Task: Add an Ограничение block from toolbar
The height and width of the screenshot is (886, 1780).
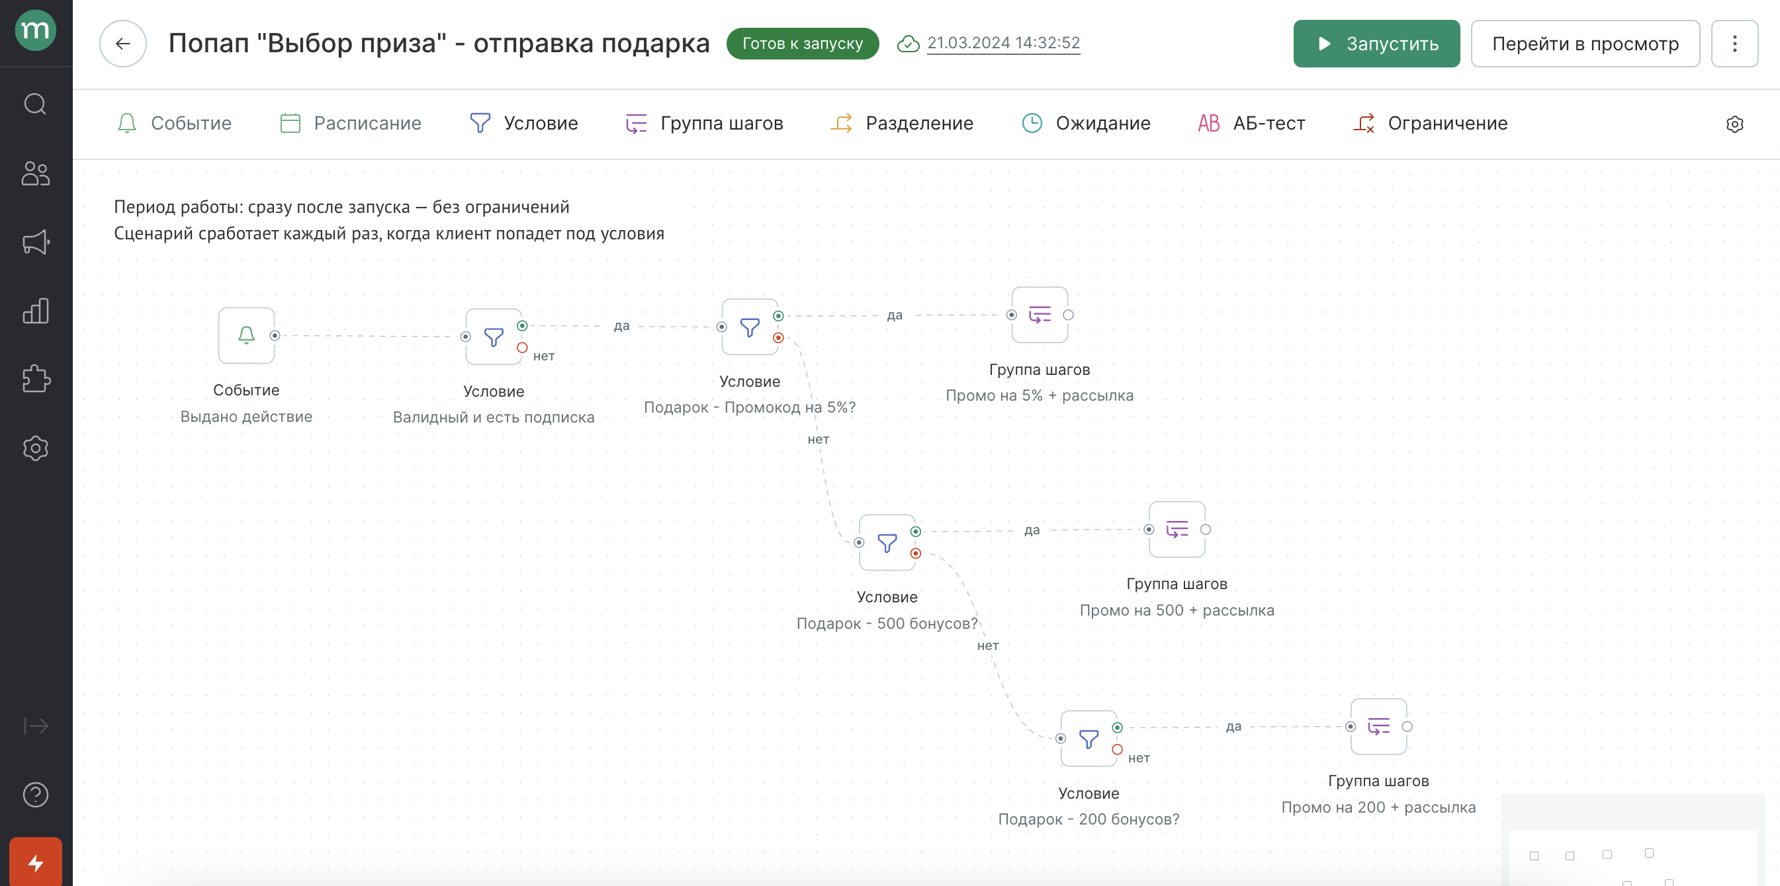Action: click(x=1431, y=123)
